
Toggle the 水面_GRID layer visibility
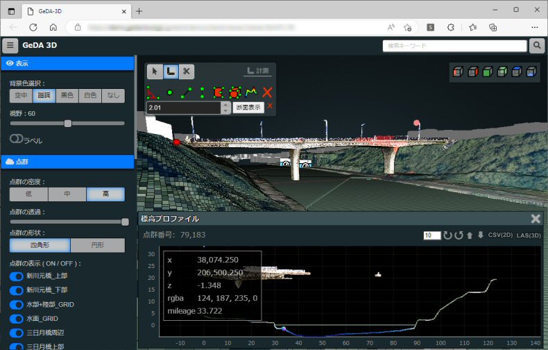(17, 318)
